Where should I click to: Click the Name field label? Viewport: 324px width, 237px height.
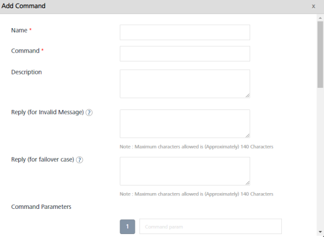19,30
